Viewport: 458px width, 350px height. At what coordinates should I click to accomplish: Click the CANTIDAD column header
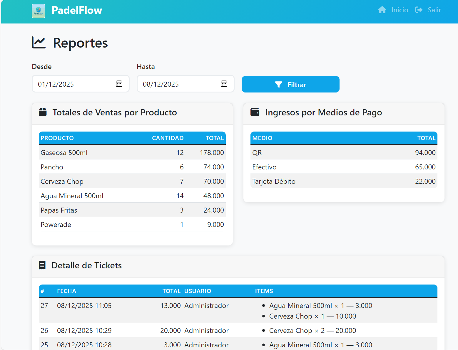point(168,138)
